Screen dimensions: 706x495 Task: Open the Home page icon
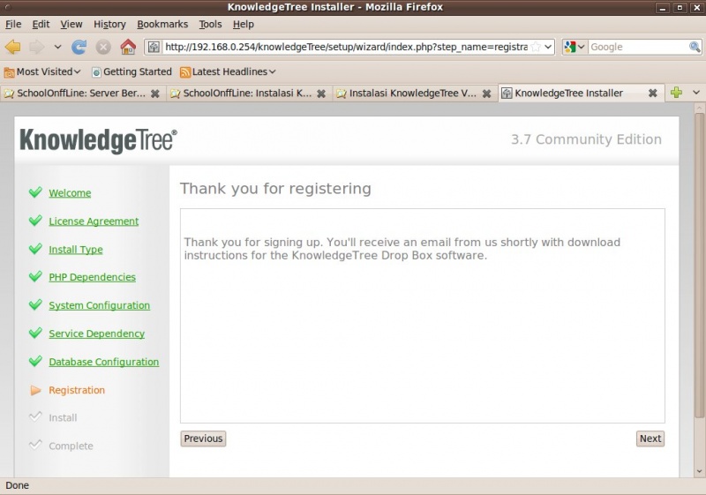[x=128, y=47]
